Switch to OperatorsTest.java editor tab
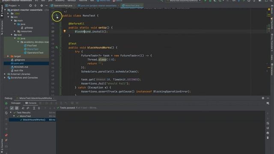 point(63,6)
